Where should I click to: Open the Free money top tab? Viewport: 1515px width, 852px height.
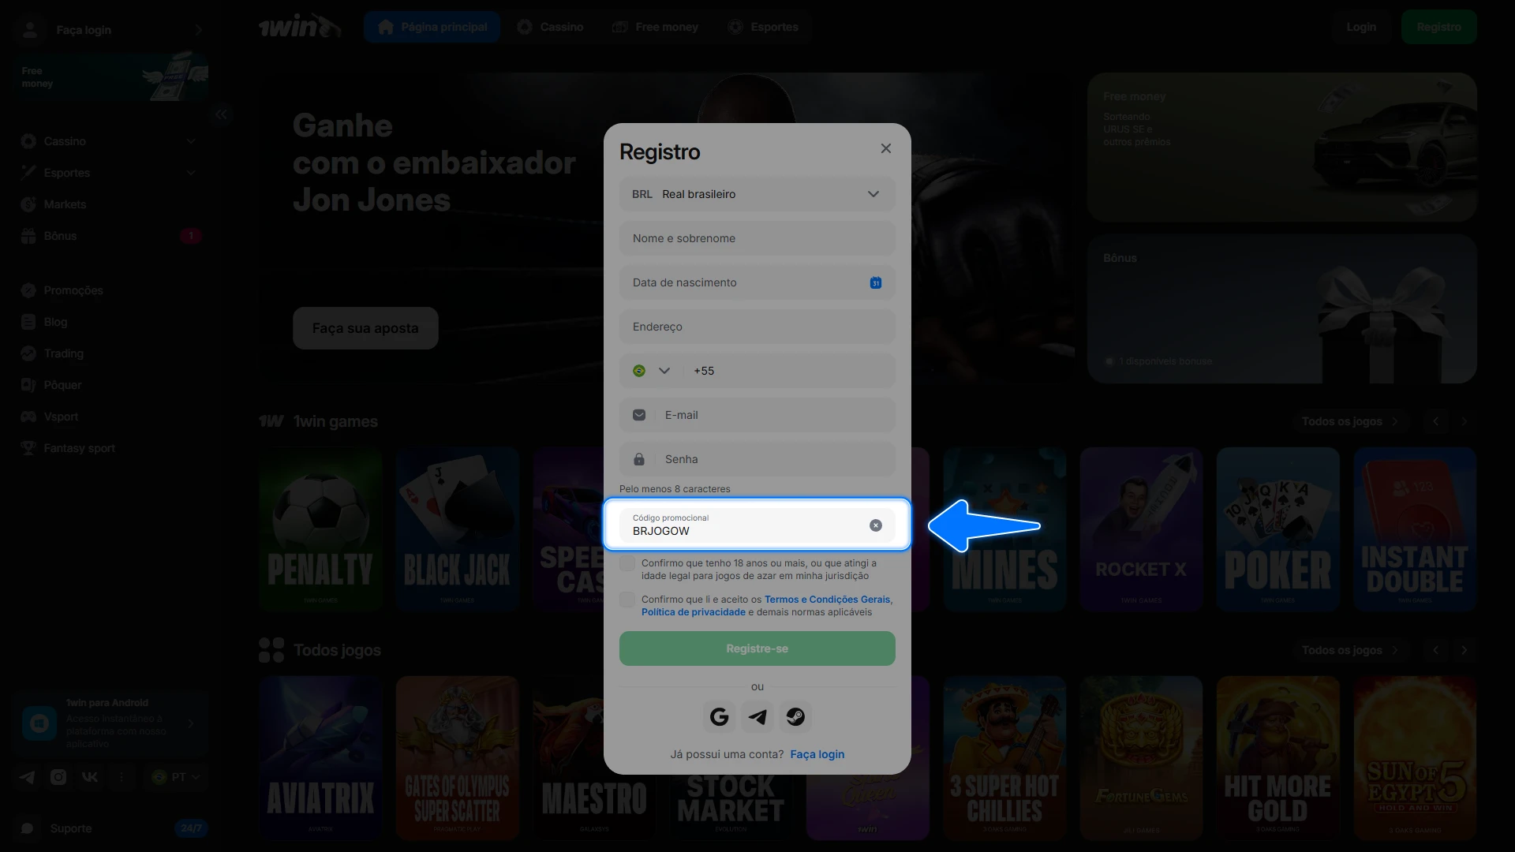[655, 27]
